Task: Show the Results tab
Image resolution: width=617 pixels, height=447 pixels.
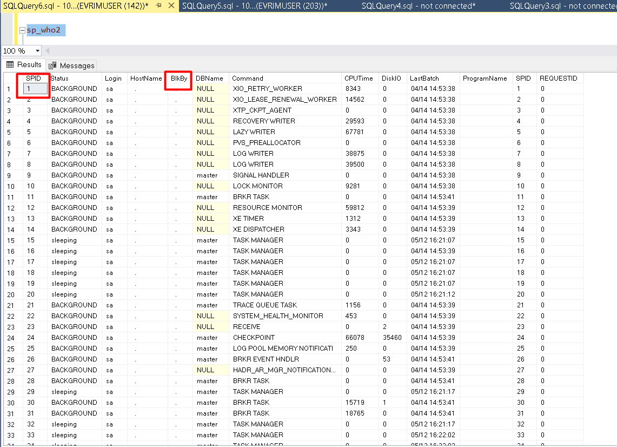Action: [24, 64]
